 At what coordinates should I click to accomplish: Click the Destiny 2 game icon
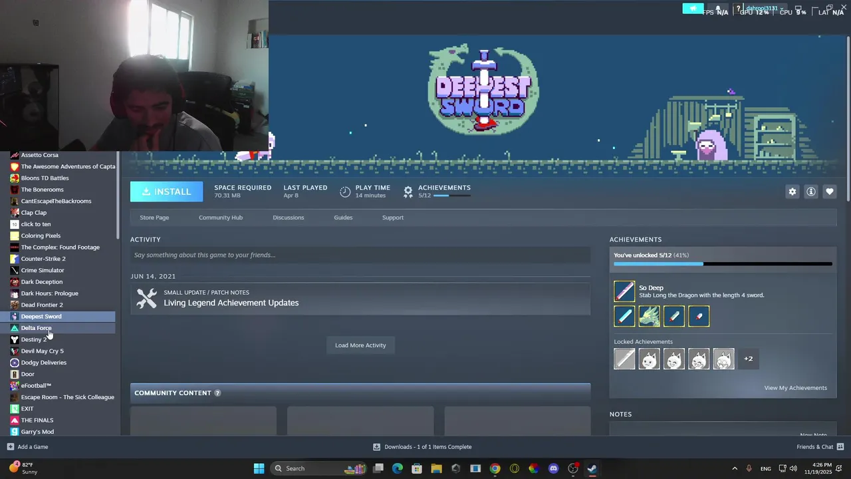[15, 339]
